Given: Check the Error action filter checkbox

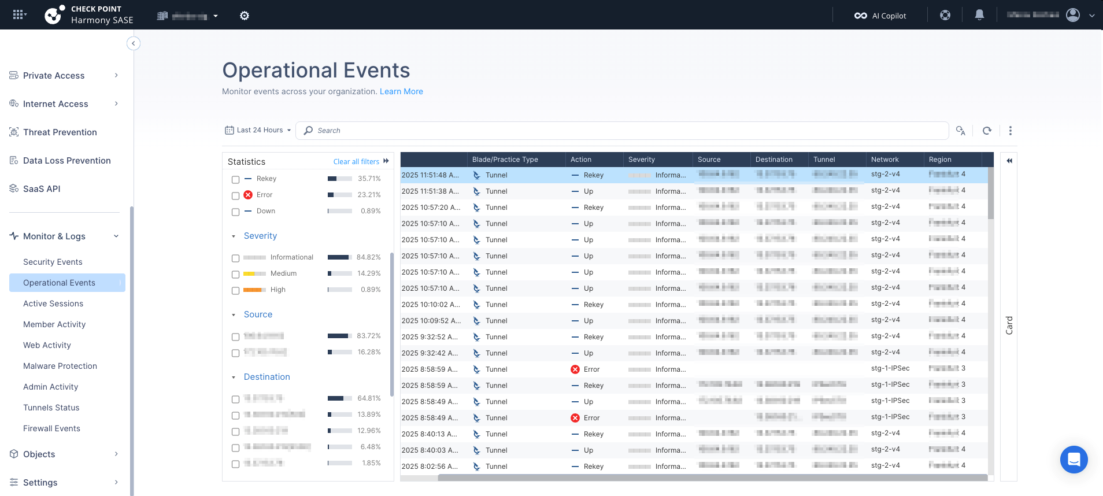Looking at the screenshot, I should coord(235,196).
